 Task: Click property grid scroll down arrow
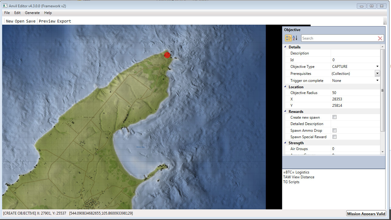coord(382,152)
